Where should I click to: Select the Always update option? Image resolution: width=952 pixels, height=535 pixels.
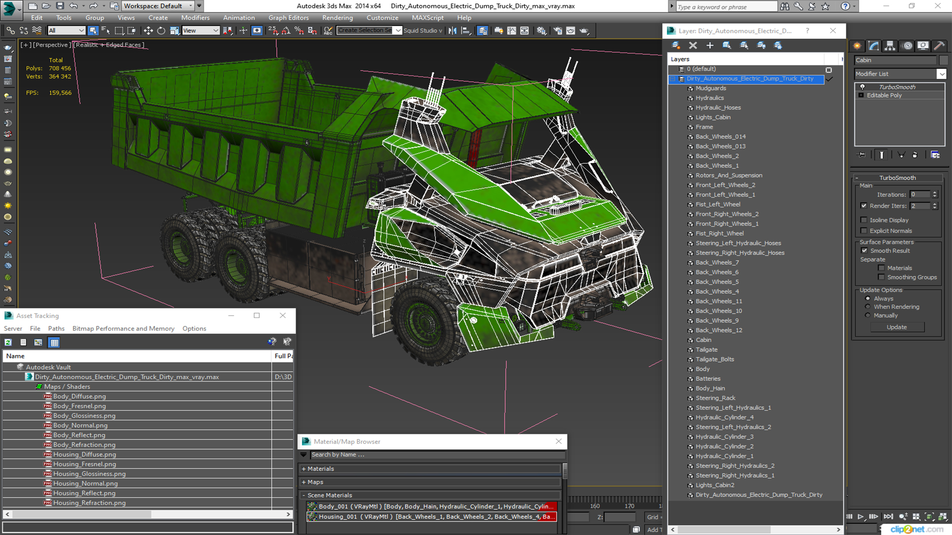[x=868, y=299]
